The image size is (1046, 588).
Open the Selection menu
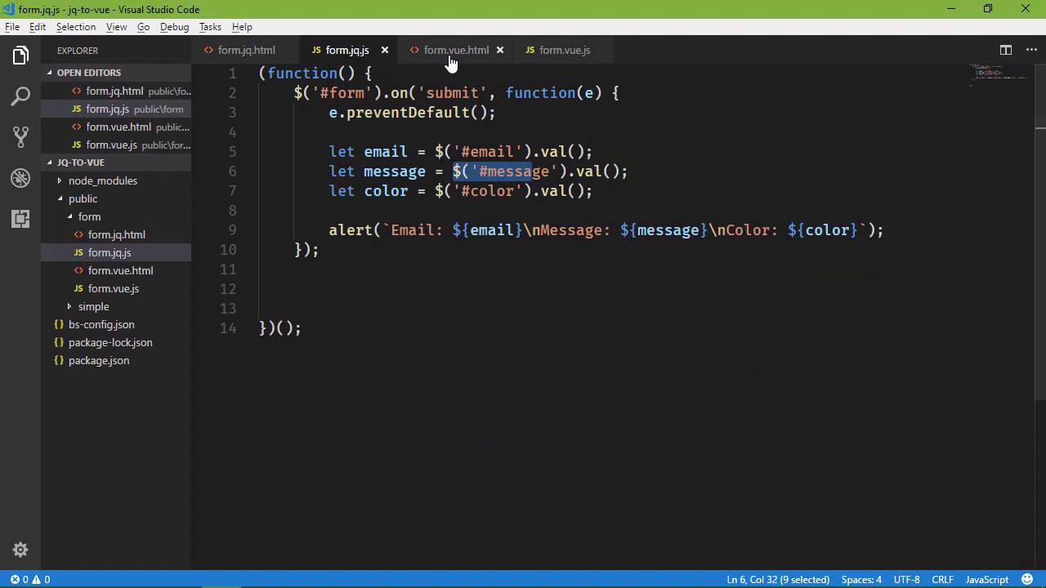[x=76, y=27]
